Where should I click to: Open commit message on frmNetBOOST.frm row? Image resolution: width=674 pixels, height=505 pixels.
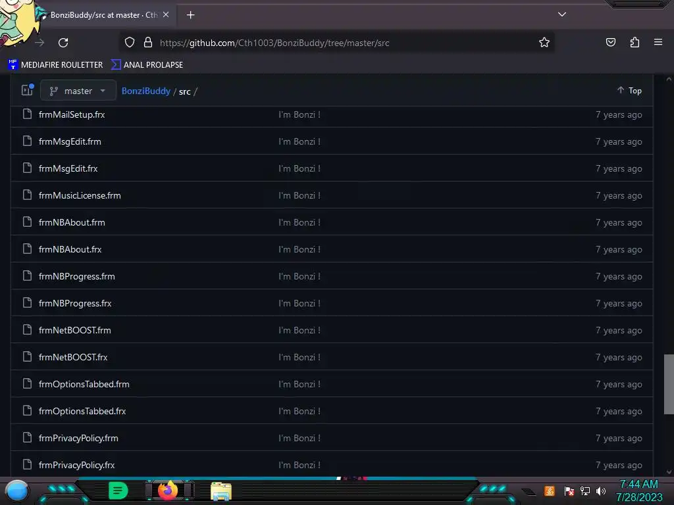tap(299, 330)
